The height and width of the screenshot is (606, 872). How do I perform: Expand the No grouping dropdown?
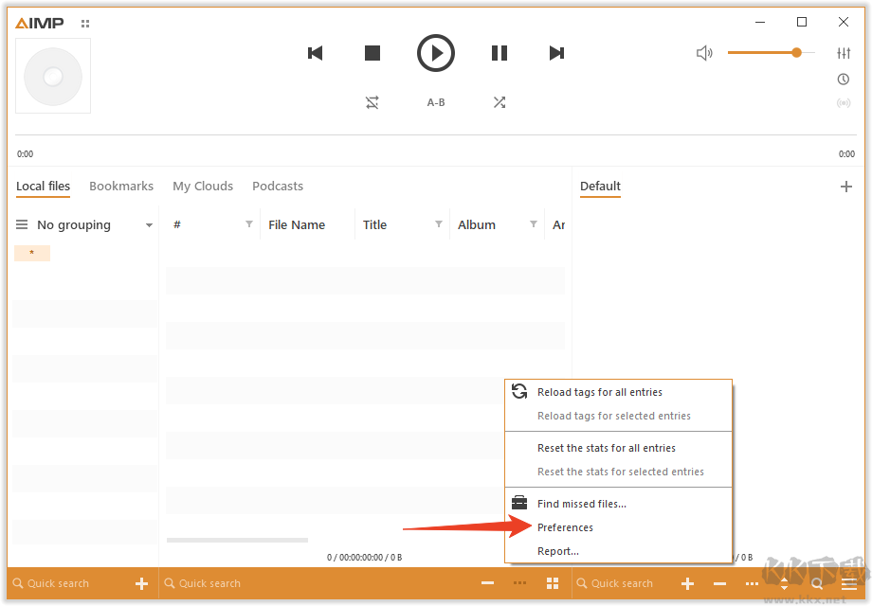149,225
